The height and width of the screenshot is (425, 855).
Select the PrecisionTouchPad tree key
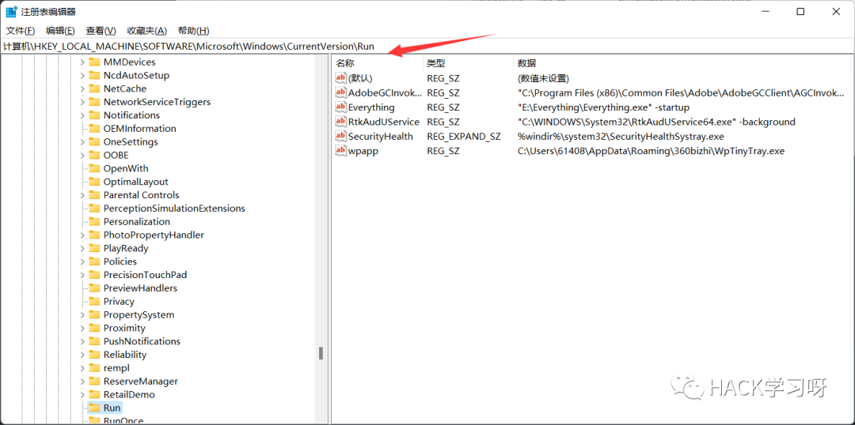145,275
